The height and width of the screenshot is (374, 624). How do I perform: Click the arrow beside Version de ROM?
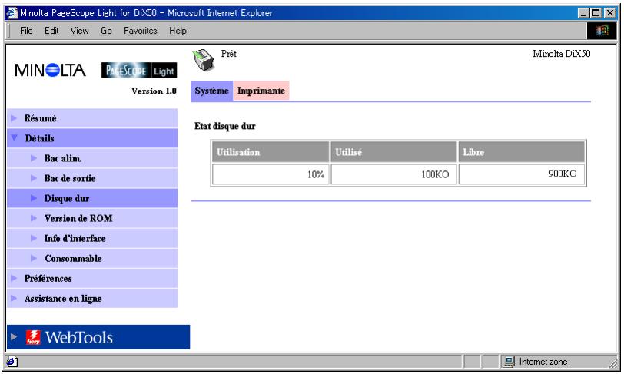click(34, 218)
